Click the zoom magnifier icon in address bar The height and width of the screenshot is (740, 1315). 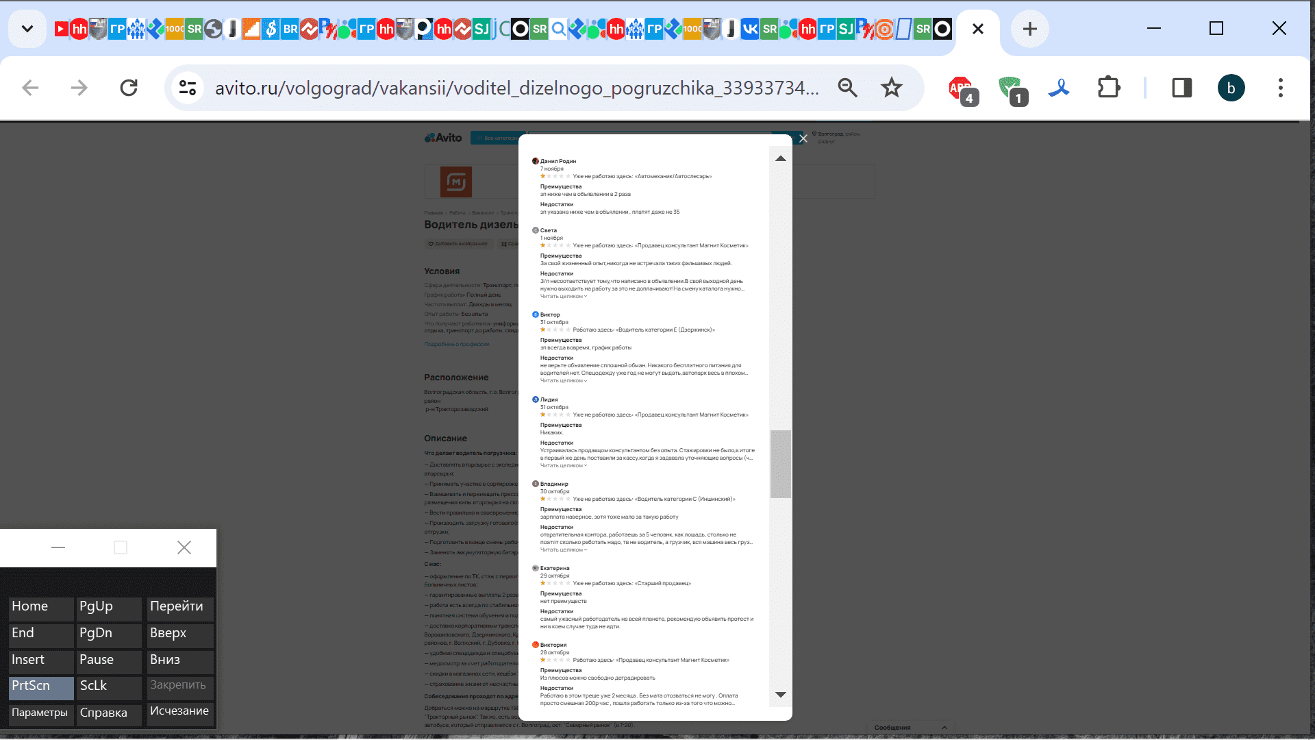[x=847, y=88]
